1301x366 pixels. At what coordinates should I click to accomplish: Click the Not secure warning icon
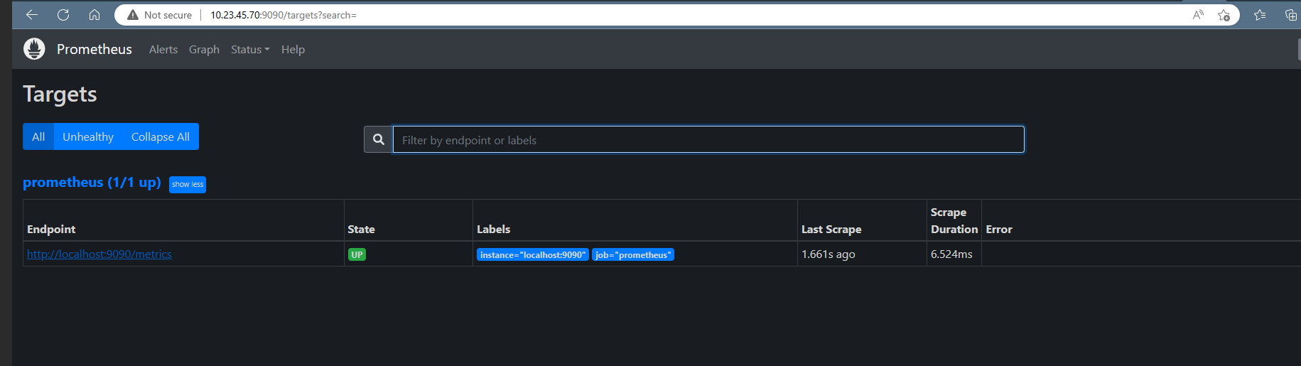click(x=133, y=15)
